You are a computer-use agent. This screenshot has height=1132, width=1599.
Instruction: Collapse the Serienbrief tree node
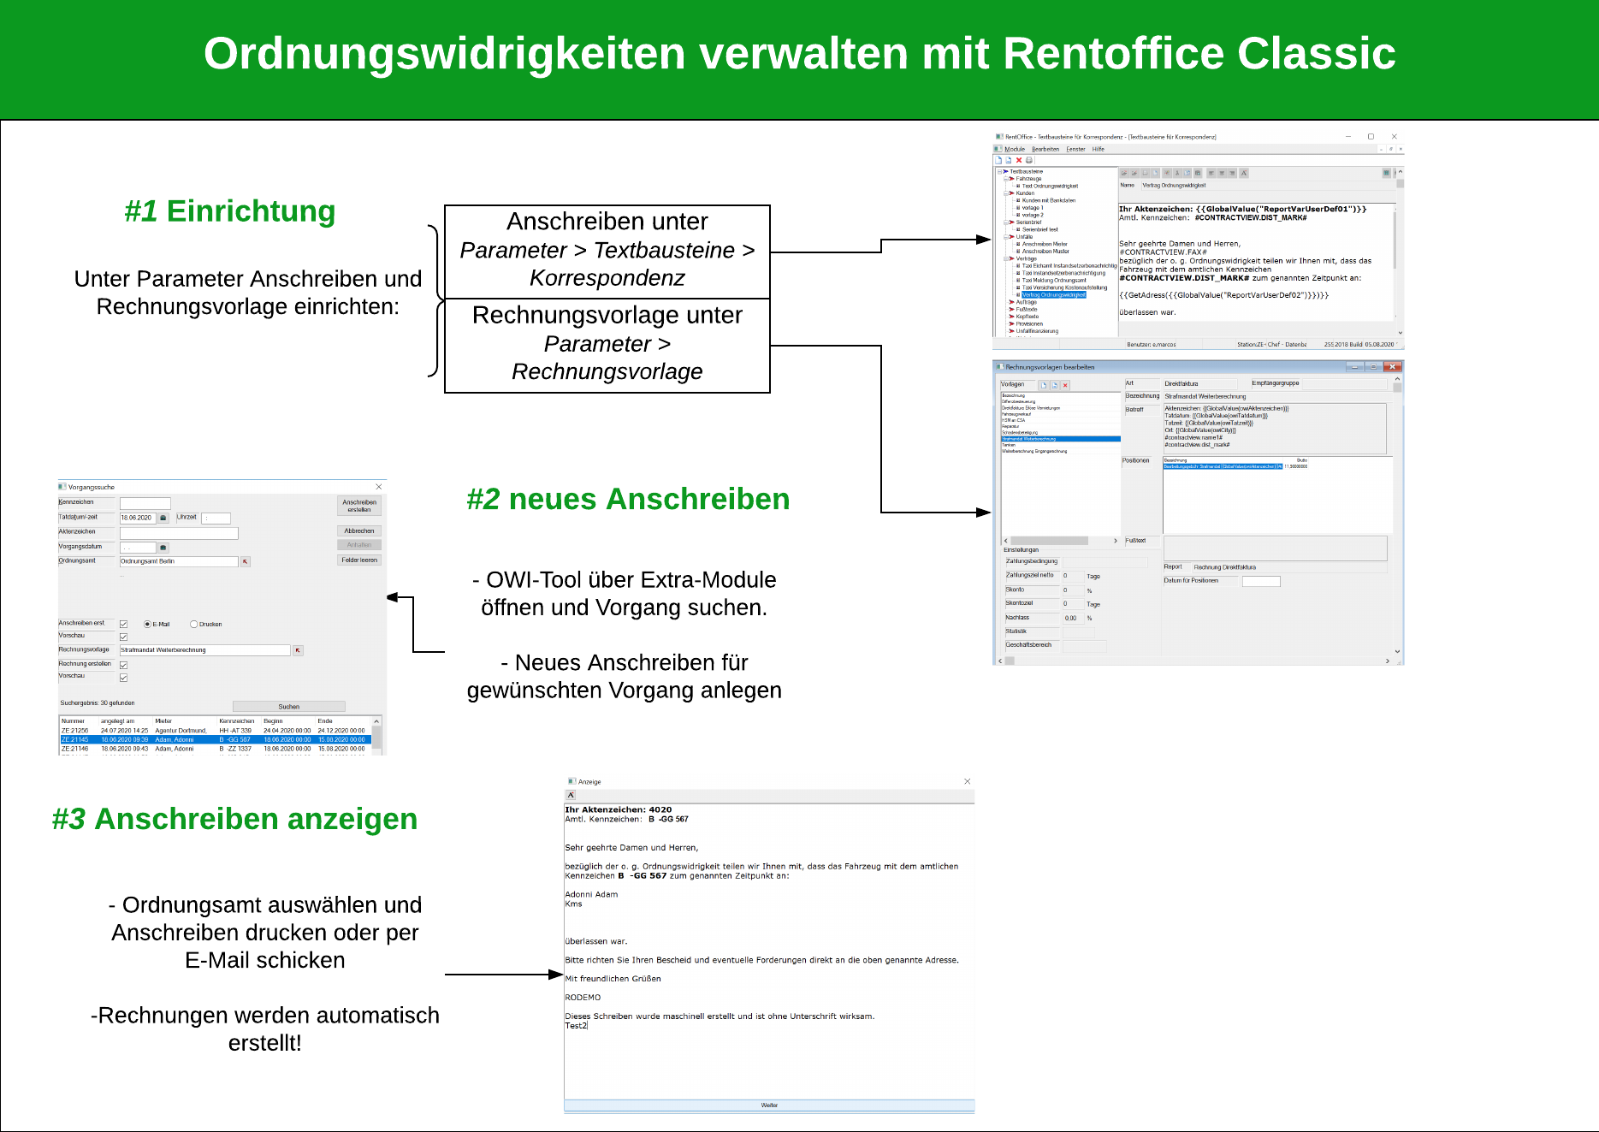coord(1005,222)
